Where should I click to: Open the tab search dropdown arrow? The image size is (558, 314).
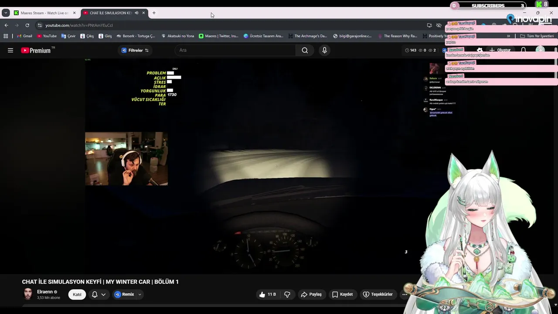pyautogui.click(x=6, y=13)
